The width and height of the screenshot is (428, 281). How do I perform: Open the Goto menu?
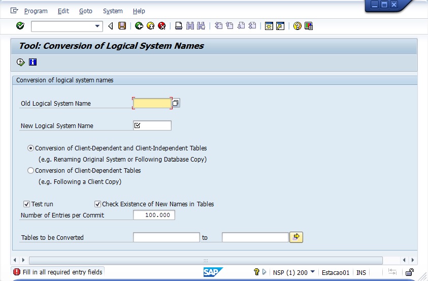(86, 11)
